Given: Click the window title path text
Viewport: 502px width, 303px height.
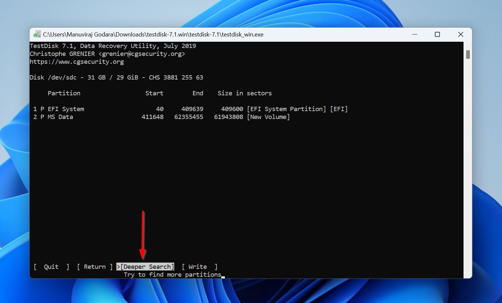Looking at the screenshot, I should pyautogui.click(x=153, y=35).
